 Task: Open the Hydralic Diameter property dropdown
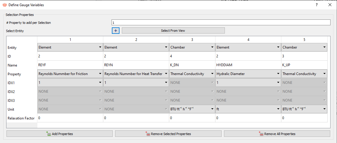coord(248,74)
